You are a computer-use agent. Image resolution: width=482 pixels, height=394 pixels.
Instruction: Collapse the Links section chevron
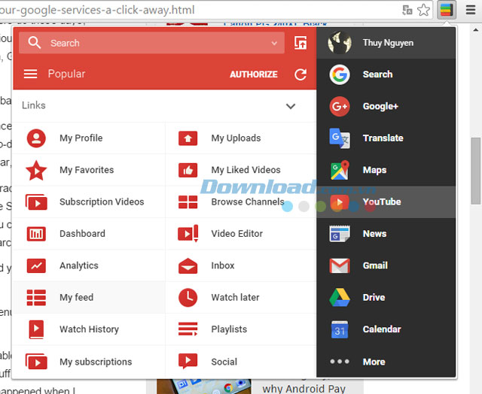click(x=291, y=106)
